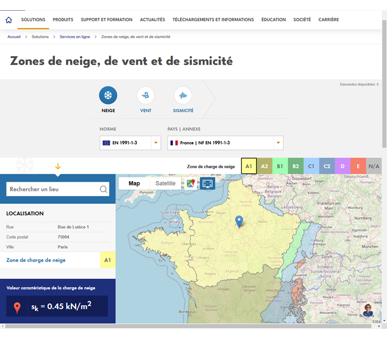The image size is (387, 339).
Task: Select the Vent wind icon
Action: pyautogui.click(x=146, y=95)
